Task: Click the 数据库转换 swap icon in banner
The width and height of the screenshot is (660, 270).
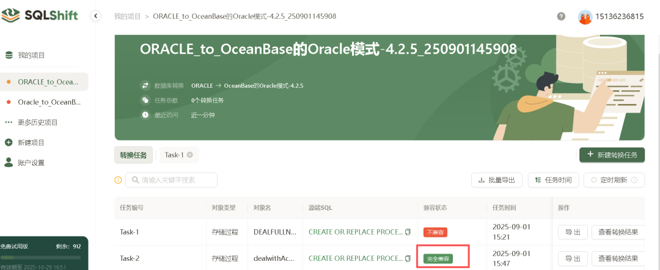Action: (x=145, y=85)
